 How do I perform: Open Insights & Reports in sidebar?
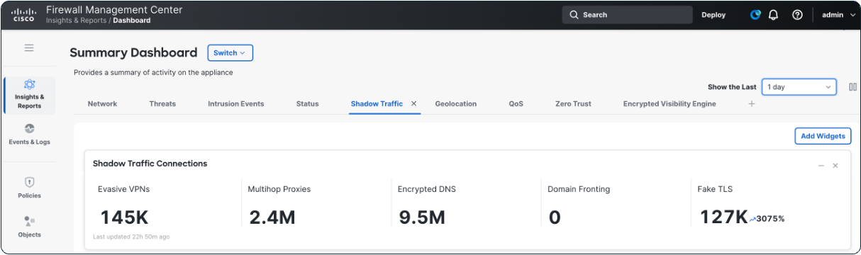29,95
